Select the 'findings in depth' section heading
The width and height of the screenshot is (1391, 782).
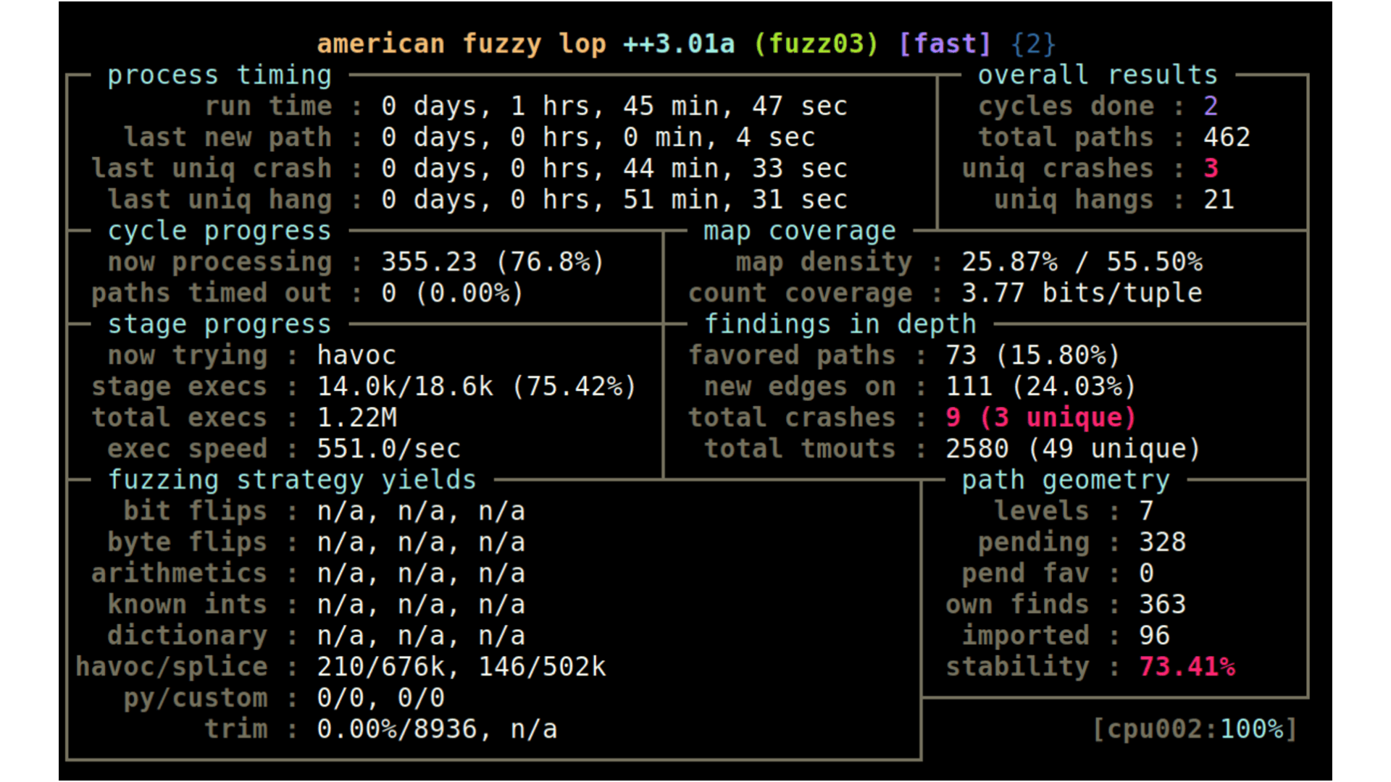point(840,324)
